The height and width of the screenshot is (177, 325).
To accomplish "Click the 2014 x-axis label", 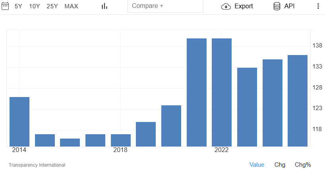I will [19, 150].
